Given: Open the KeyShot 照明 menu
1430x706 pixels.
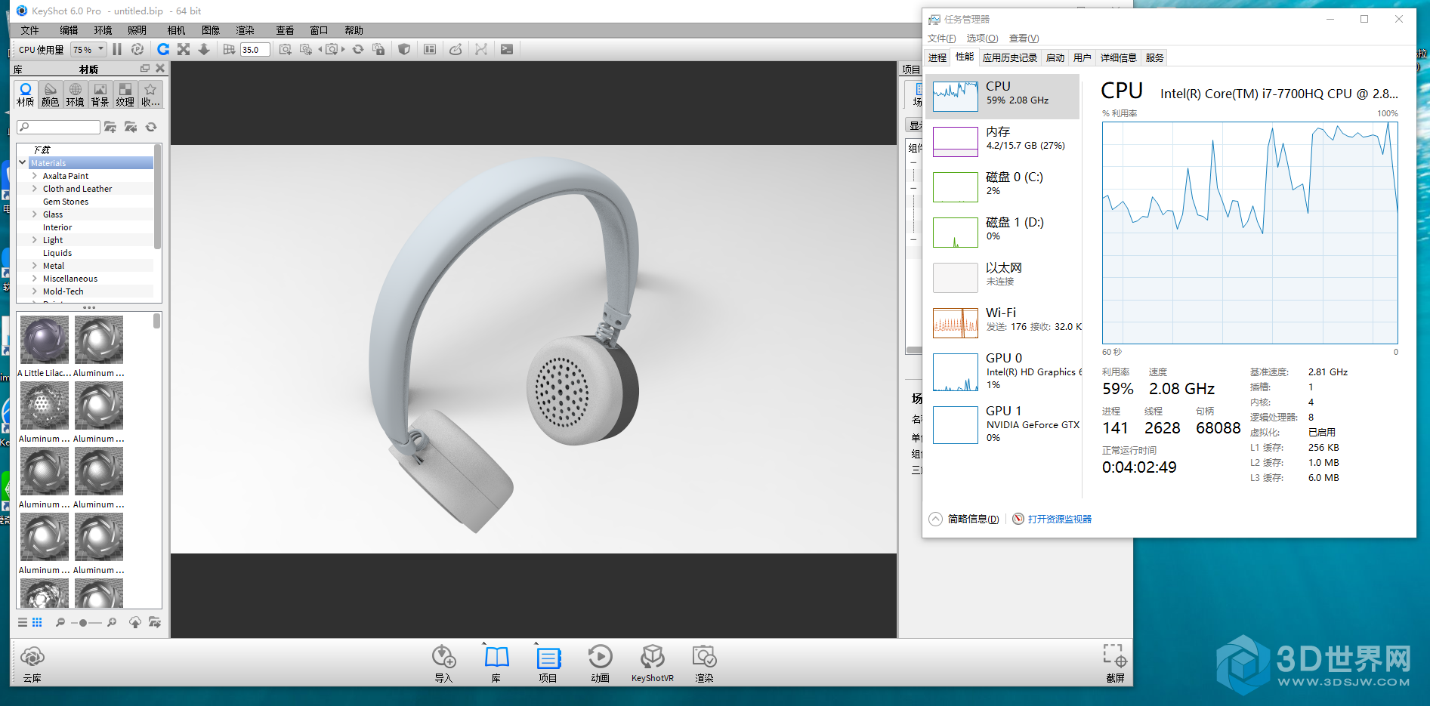Looking at the screenshot, I should 137,30.
